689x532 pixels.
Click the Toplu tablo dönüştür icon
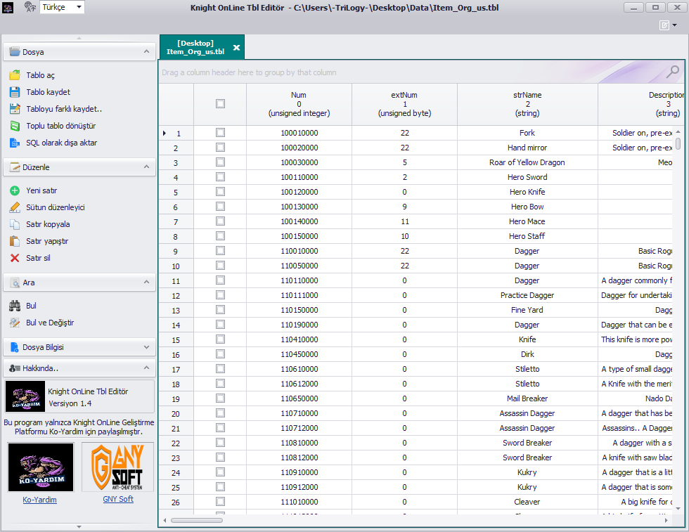(15, 126)
